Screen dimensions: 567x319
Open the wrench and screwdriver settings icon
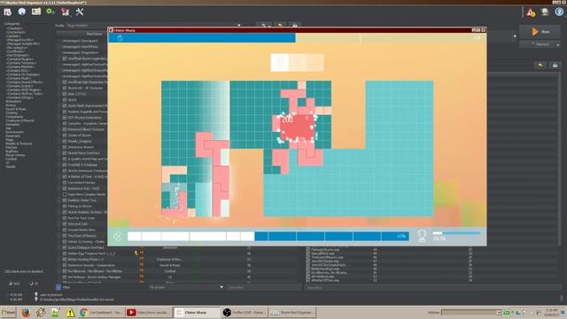coord(80,12)
